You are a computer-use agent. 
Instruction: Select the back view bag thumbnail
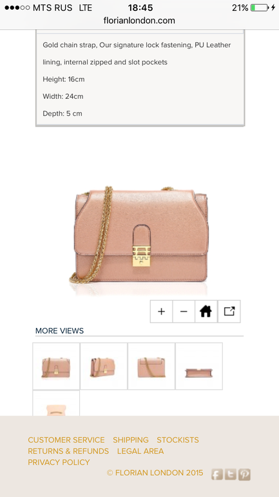click(151, 366)
